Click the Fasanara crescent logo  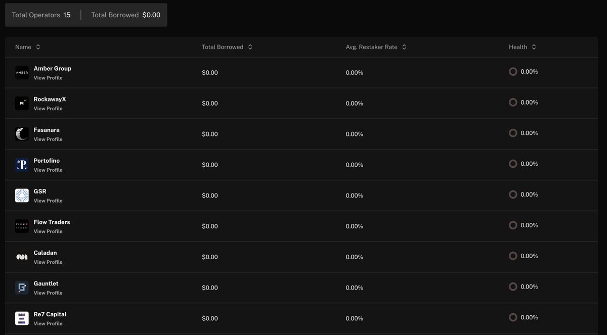[22, 134]
